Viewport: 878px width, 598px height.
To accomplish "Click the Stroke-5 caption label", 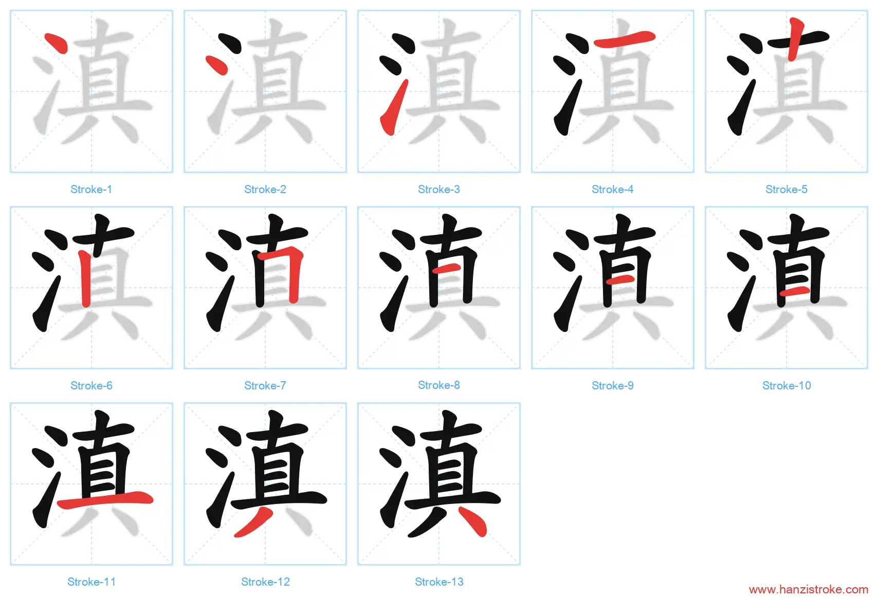I will 786,190.
